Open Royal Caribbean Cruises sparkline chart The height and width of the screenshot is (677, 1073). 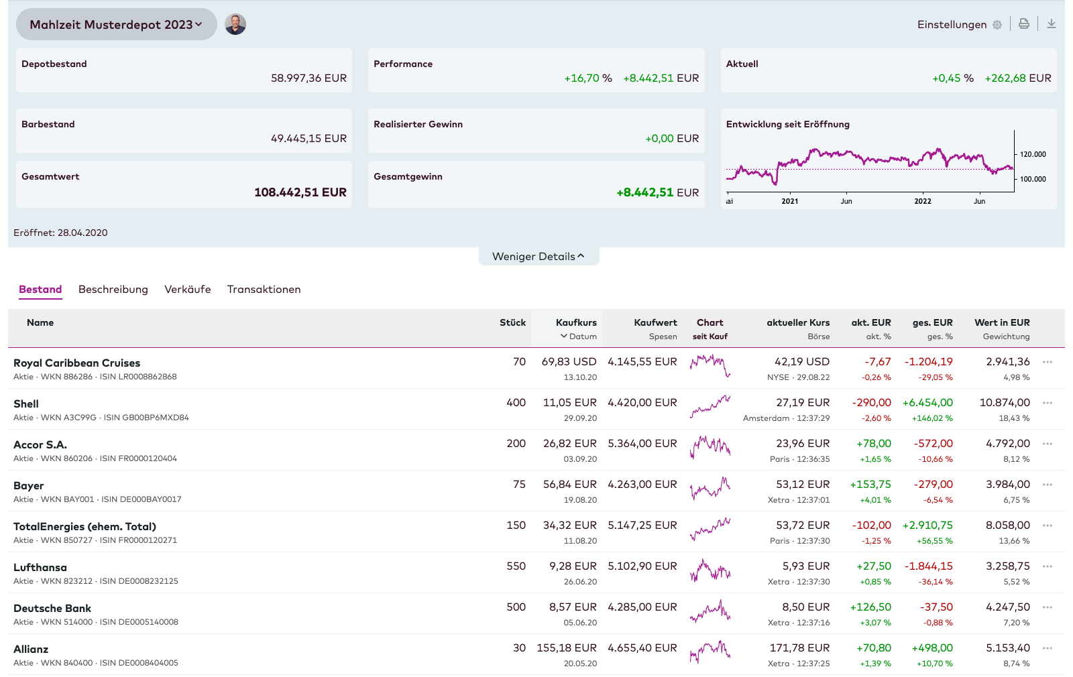point(710,367)
